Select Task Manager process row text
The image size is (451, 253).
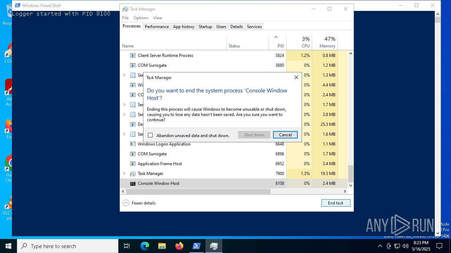coord(150,174)
